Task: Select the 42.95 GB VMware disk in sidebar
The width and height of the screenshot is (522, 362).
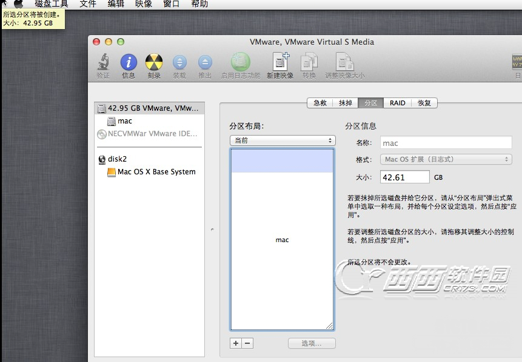Action: 150,108
